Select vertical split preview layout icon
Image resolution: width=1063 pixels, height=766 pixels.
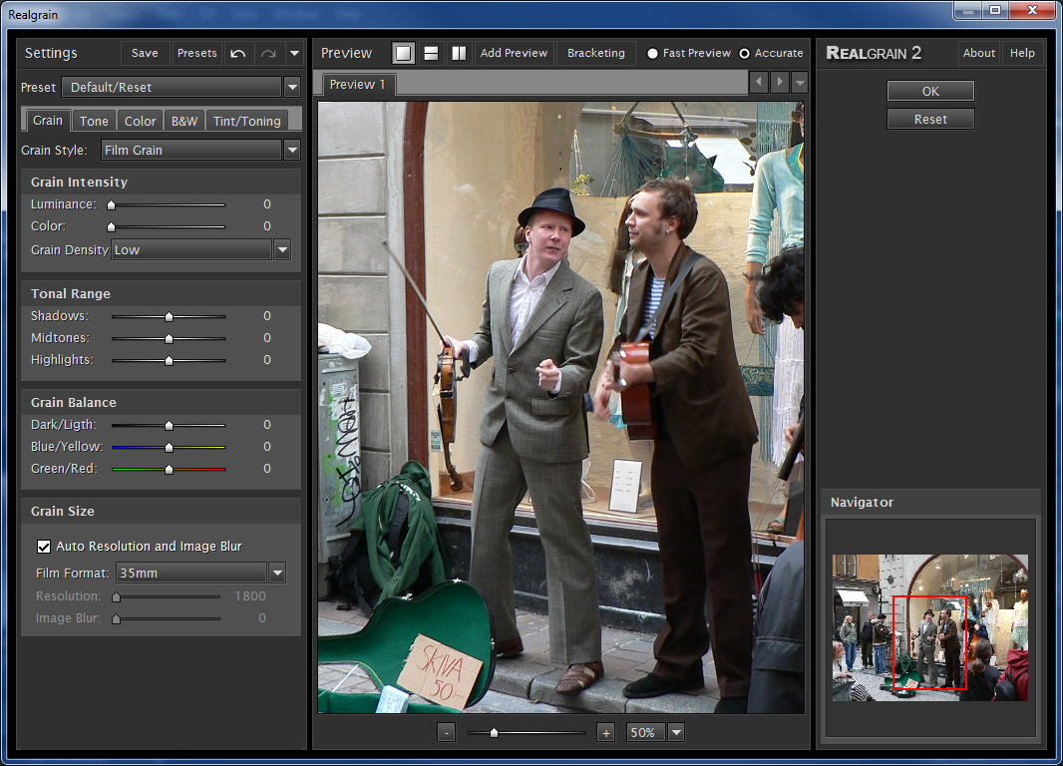[459, 53]
